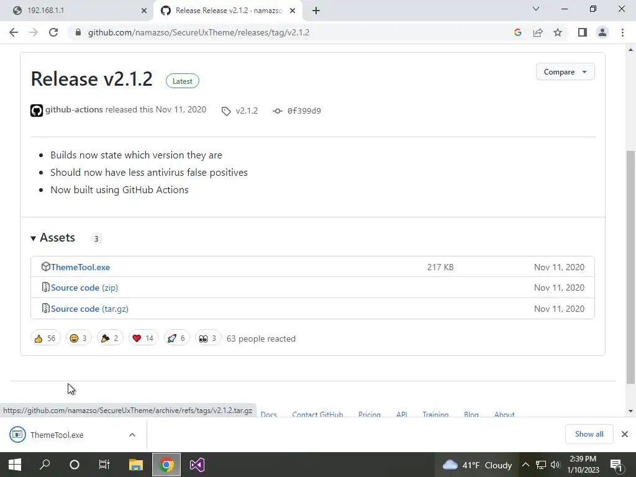Open Contact GitHub footer link
The image size is (636, 477).
click(317, 414)
